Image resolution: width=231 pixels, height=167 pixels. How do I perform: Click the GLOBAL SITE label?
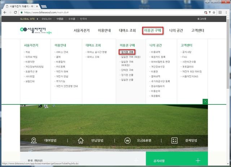27,19
